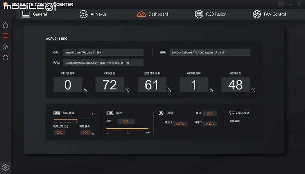The image size is (305, 174).
Task: Click the SSD storage icon
Action: click(x=57, y=113)
